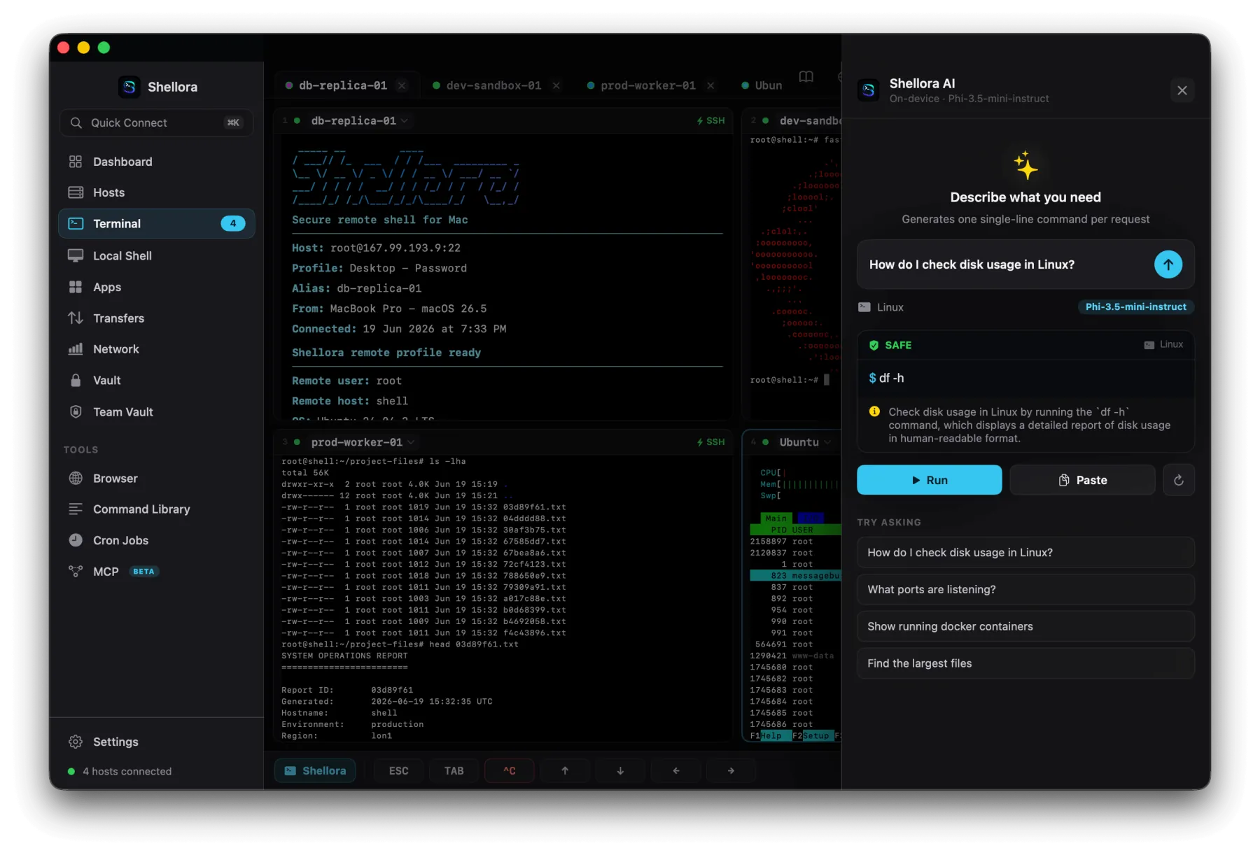Click the Phi-3.5-mini-instruct model badge
Viewport: 1260px width, 855px height.
[1135, 307]
